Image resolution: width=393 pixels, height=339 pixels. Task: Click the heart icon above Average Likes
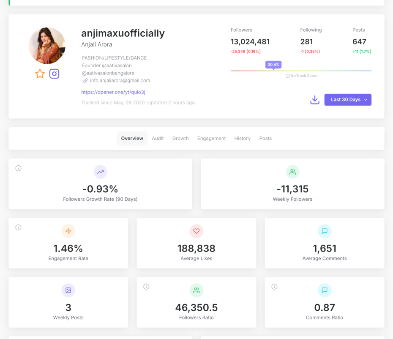tap(196, 231)
